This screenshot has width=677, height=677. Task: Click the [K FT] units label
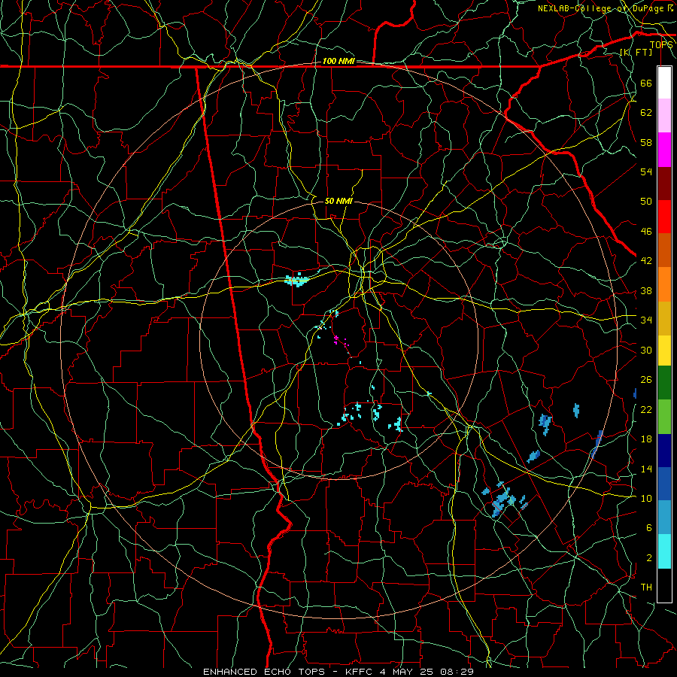click(636, 52)
